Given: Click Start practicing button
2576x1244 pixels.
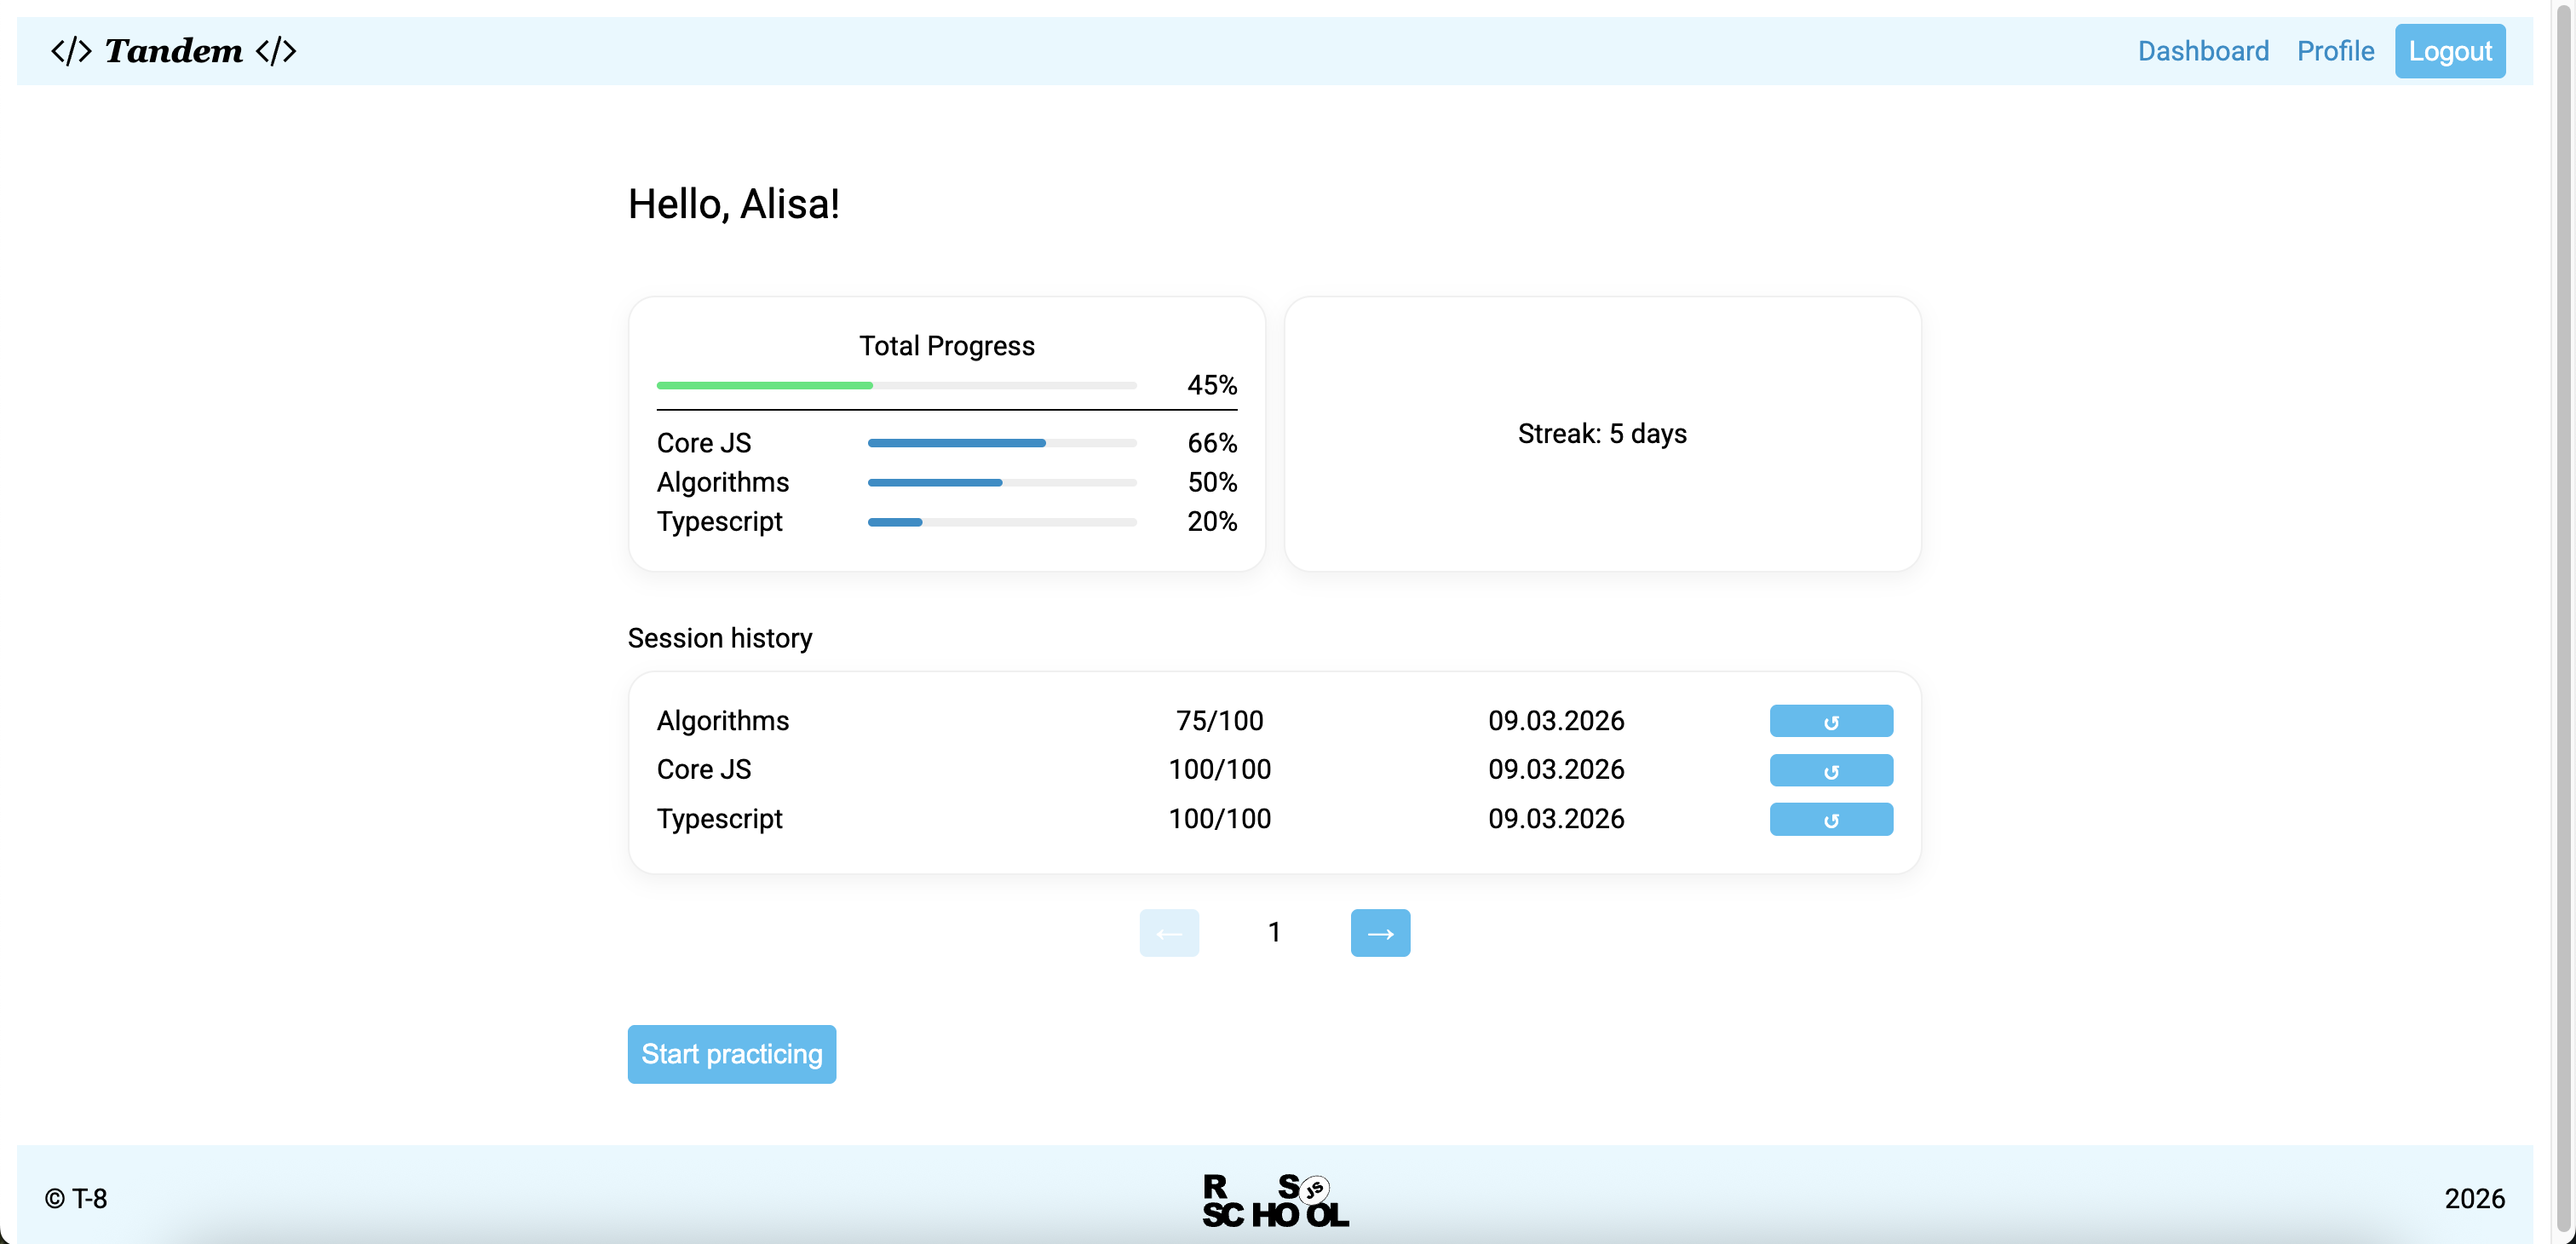Looking at the screenshot, I should point(731,1053).
